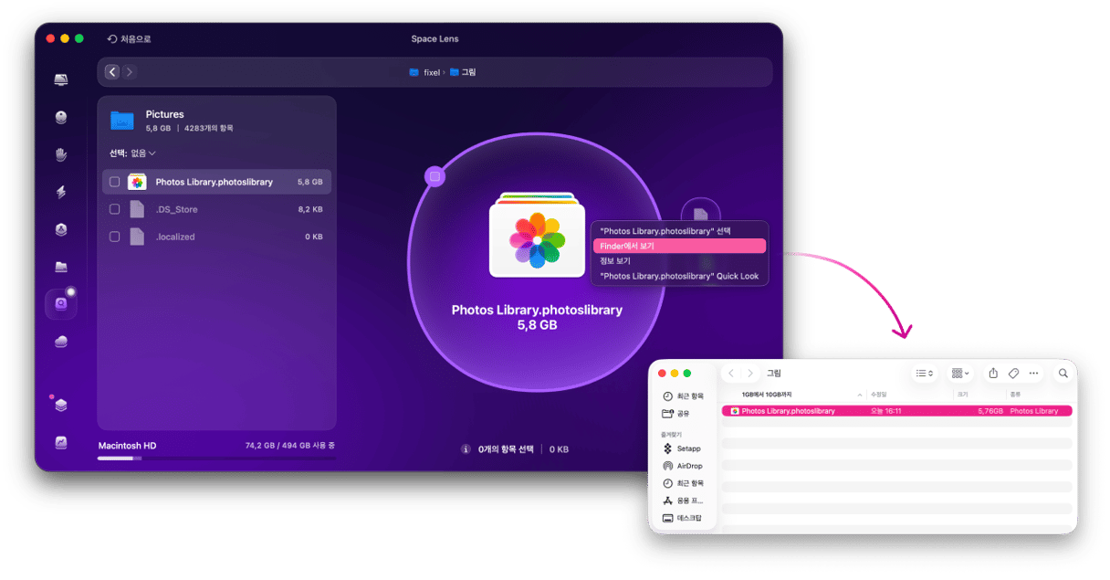This screenshot has width=1110, height=580.
Task: Open the monitor-shaped Smart Care sidebar icon
Action: point(61,80)
